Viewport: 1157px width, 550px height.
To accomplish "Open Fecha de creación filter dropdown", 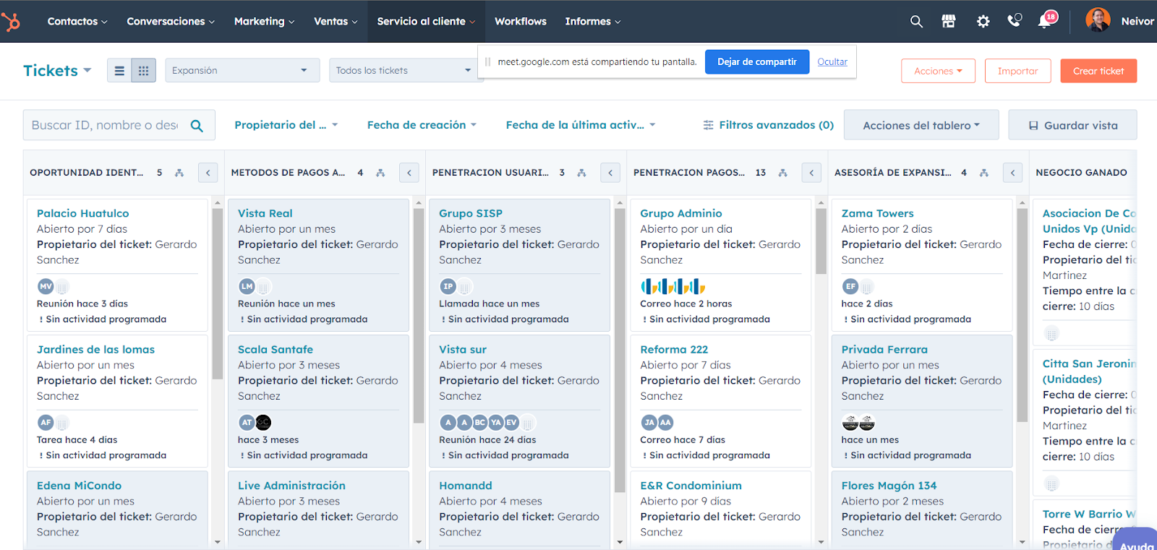I will pos(422,125).
